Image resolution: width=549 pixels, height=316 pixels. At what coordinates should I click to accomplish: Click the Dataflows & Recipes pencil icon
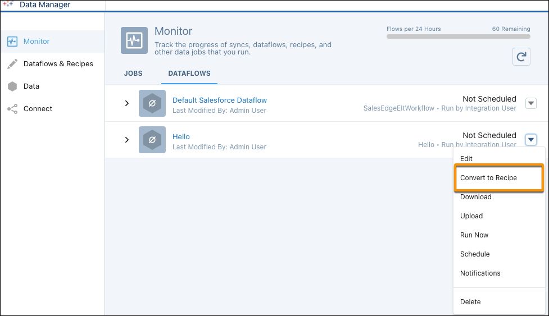(12, 64)
